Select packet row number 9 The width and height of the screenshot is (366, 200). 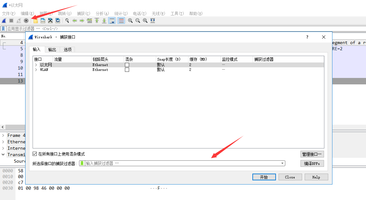(x=13, y=62)
